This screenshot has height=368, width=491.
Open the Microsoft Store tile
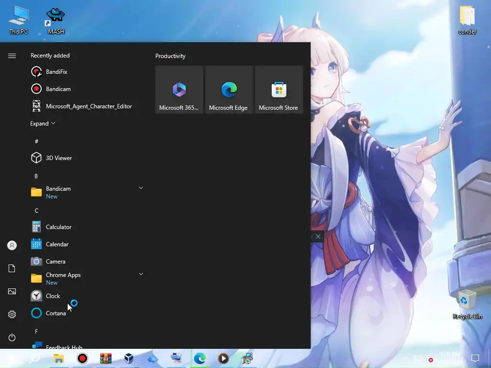pyautogui.click(x=279, y=90)
